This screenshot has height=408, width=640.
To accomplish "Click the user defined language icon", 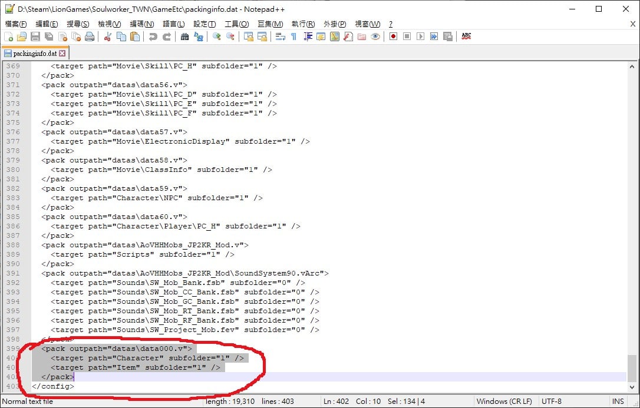I will (321, 37).
